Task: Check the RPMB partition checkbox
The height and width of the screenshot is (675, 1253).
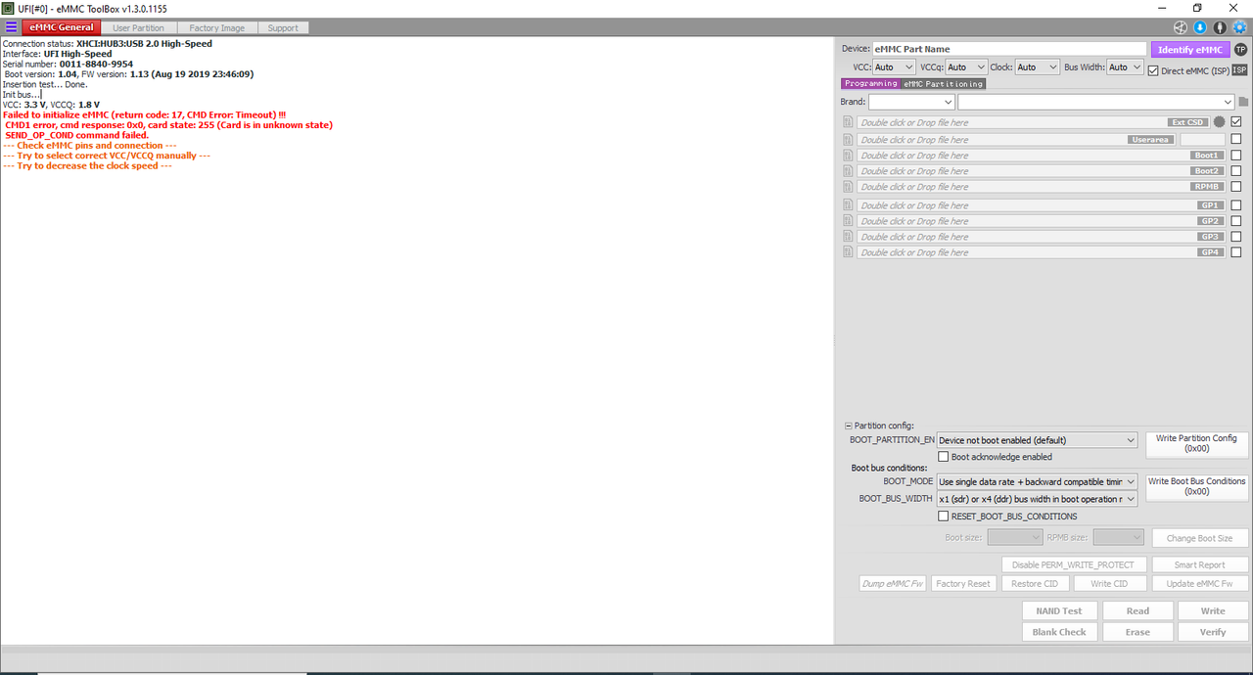Action: [x=1236, y=186]
